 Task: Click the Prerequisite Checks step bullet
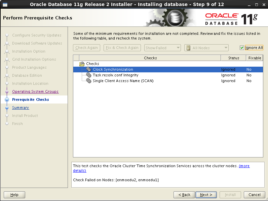coord(7,99)
